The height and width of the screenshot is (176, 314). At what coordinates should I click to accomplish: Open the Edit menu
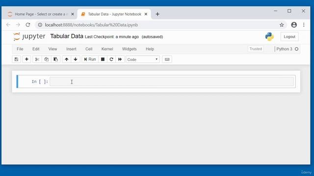(36, 49)
